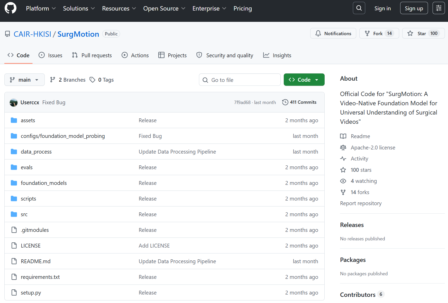Expand the Enterprise menu

(x=209, y=8)
